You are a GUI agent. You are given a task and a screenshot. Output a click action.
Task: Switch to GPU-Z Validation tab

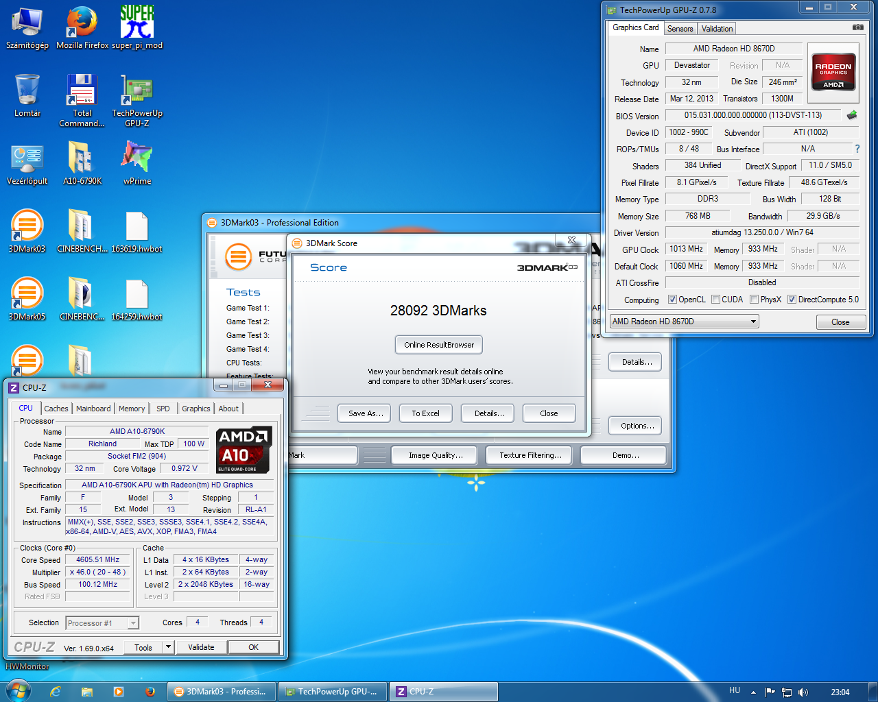click(717, 29)
